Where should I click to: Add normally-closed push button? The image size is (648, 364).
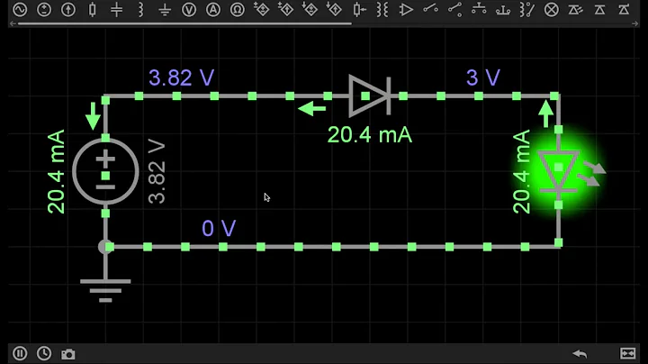coord(503,10)
